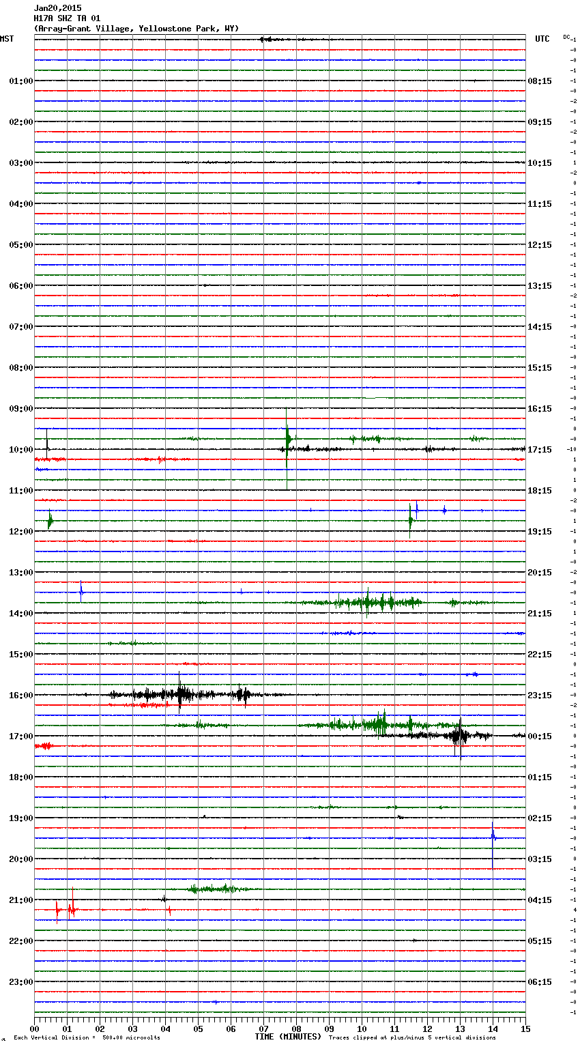Select the 02:00 MST time label

[20, 122]
